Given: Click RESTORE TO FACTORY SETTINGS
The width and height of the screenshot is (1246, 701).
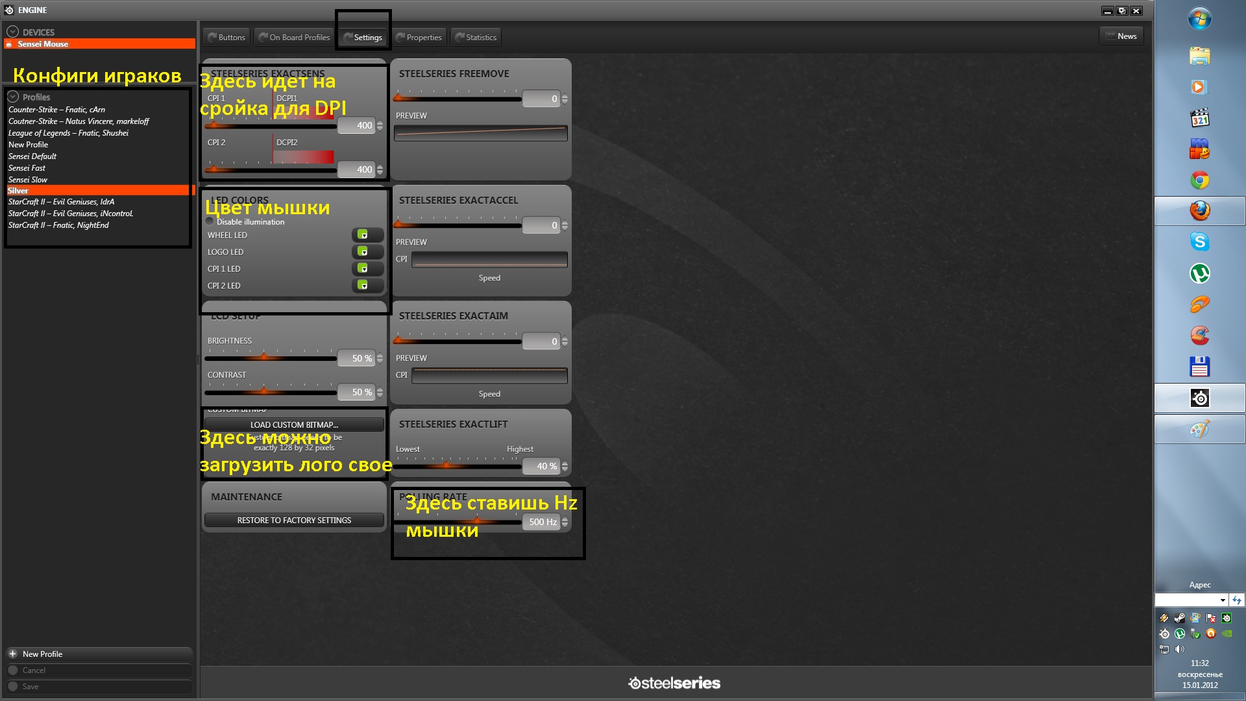Looking at the screenshot, I should [294, 520].
